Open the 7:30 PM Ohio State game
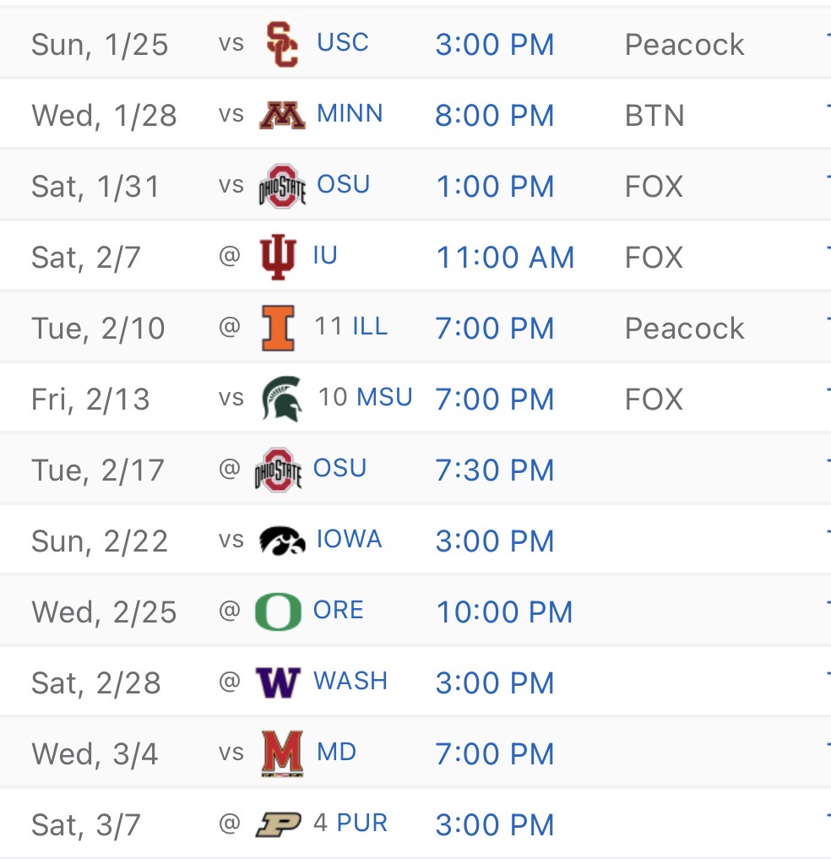Image resolution: width=831 pixels, height=859 pixels. coord(495,470)
